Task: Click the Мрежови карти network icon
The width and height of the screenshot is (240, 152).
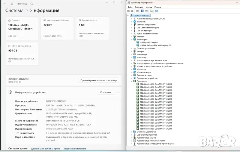Action: tap(135, 72)
